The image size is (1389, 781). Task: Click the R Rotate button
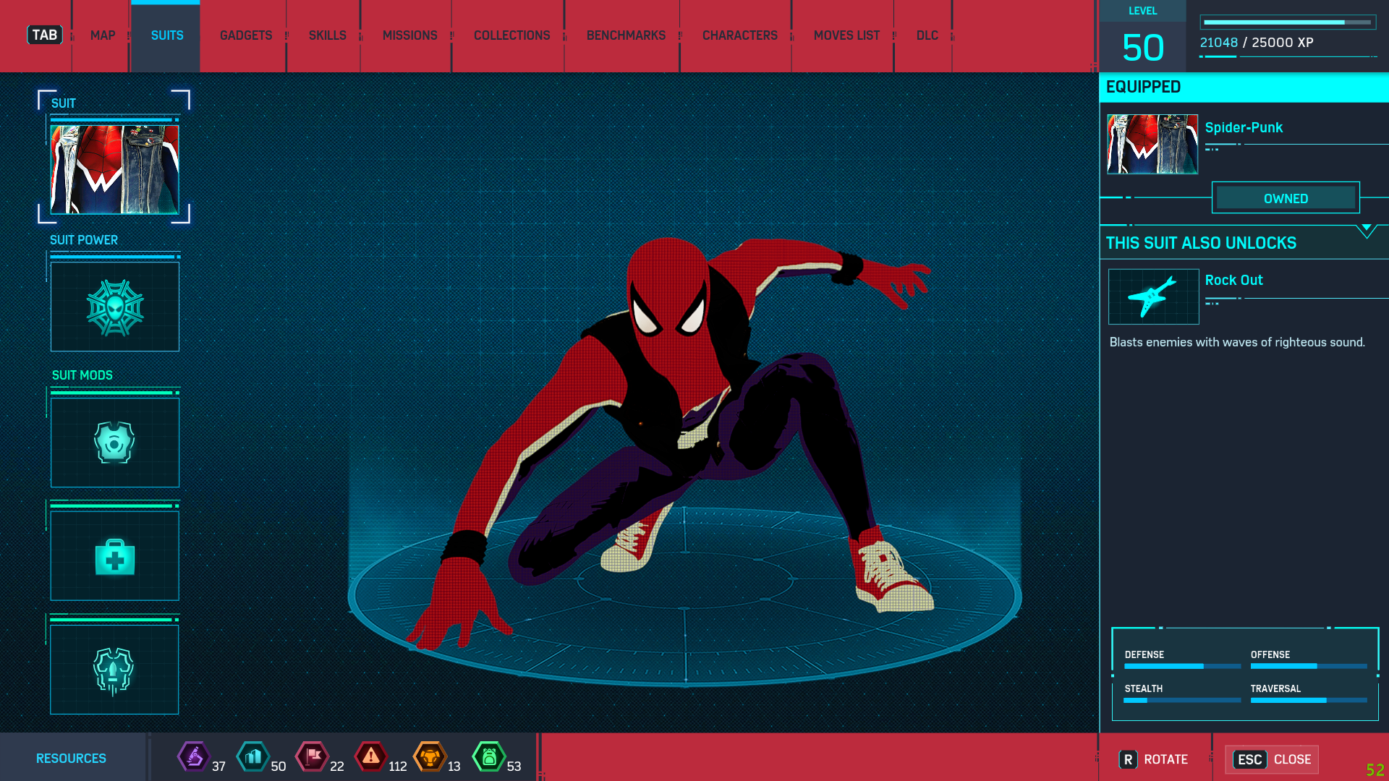click(1154, 759)
